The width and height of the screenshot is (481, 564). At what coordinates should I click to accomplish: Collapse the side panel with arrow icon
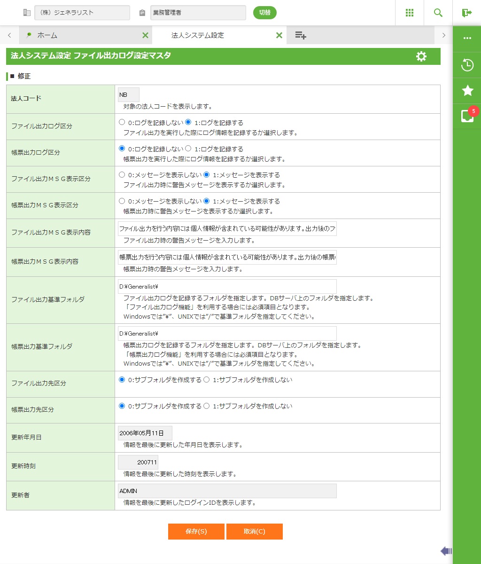tap(446, 551)
